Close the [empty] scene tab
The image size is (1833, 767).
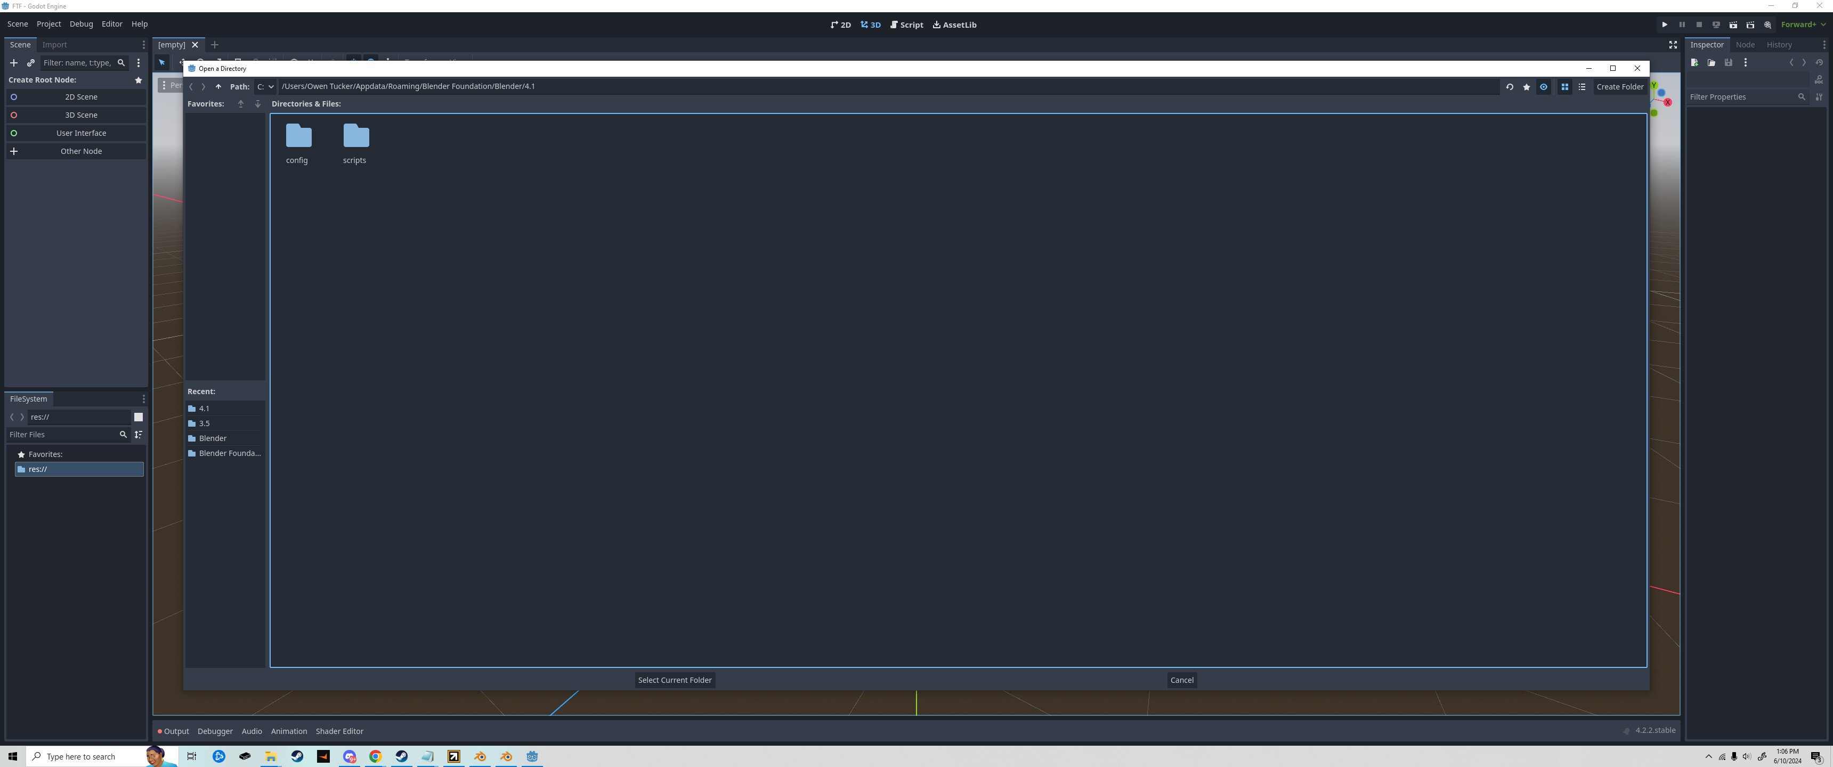pyautogui.click(x=195, y=45)
